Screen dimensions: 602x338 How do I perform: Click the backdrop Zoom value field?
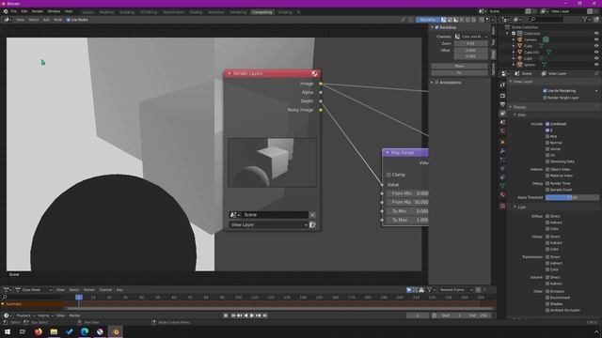470,43
